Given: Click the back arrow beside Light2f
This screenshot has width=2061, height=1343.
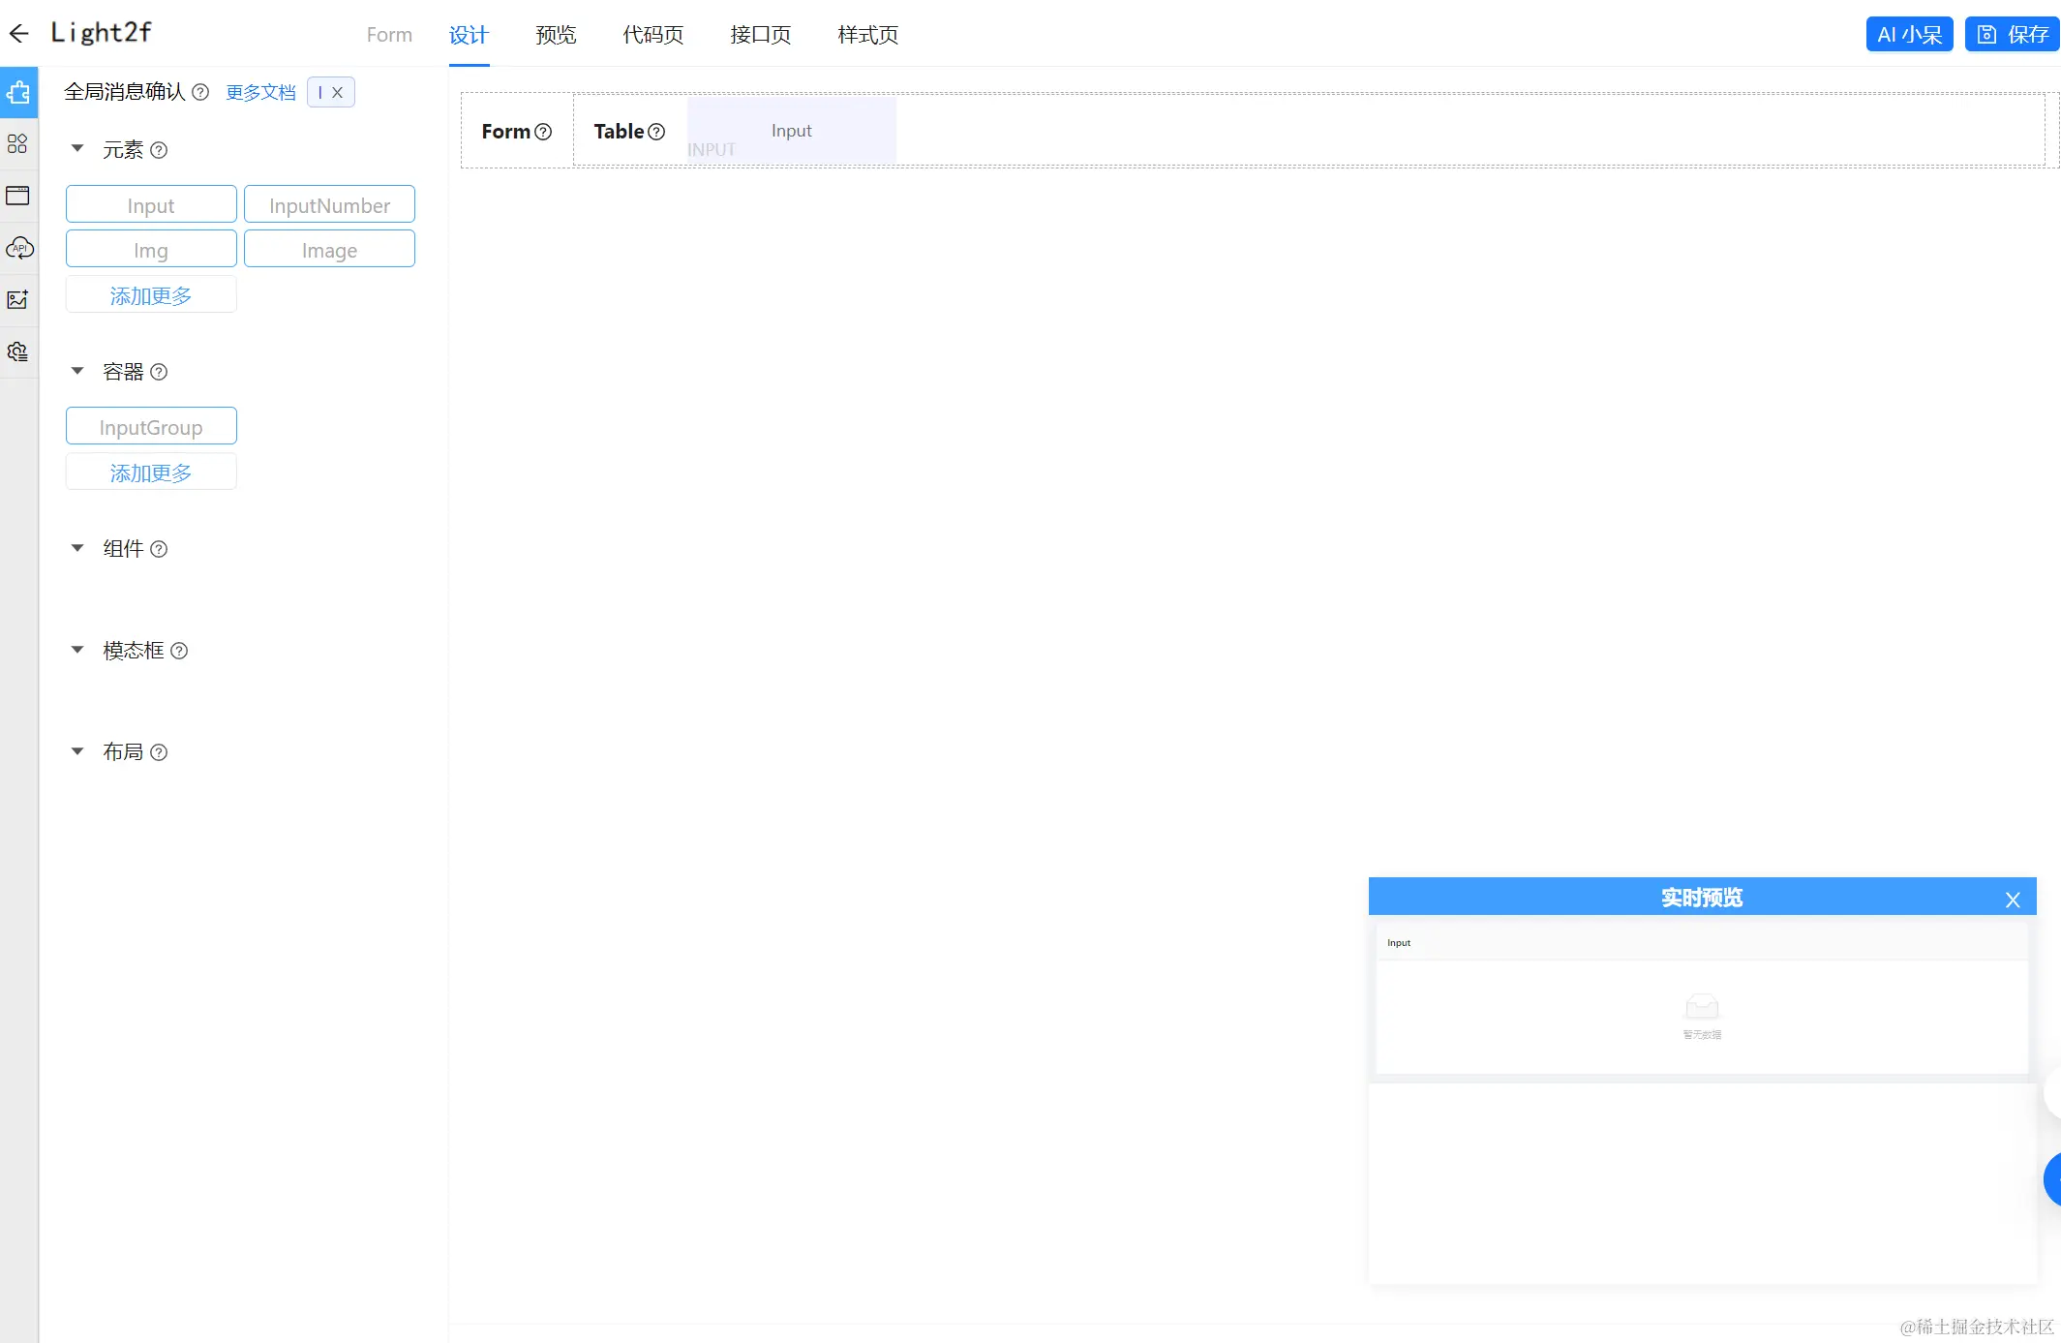Looking at the screenshot, I should [x=18, y=34].
